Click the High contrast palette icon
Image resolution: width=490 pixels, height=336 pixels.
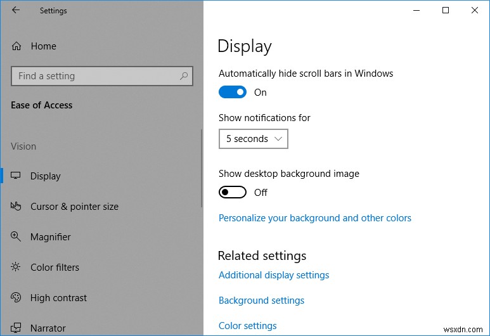[16, 297]
